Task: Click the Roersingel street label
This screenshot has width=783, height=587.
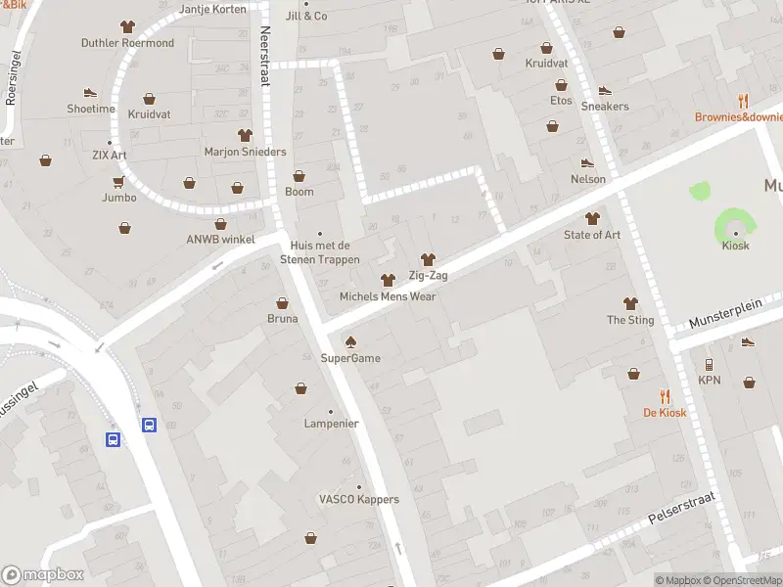Action: [13, 78]
